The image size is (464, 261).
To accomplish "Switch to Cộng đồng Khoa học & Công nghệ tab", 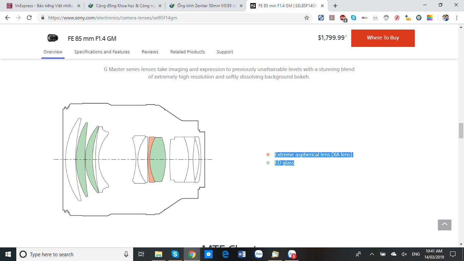I will pos(125,6).
